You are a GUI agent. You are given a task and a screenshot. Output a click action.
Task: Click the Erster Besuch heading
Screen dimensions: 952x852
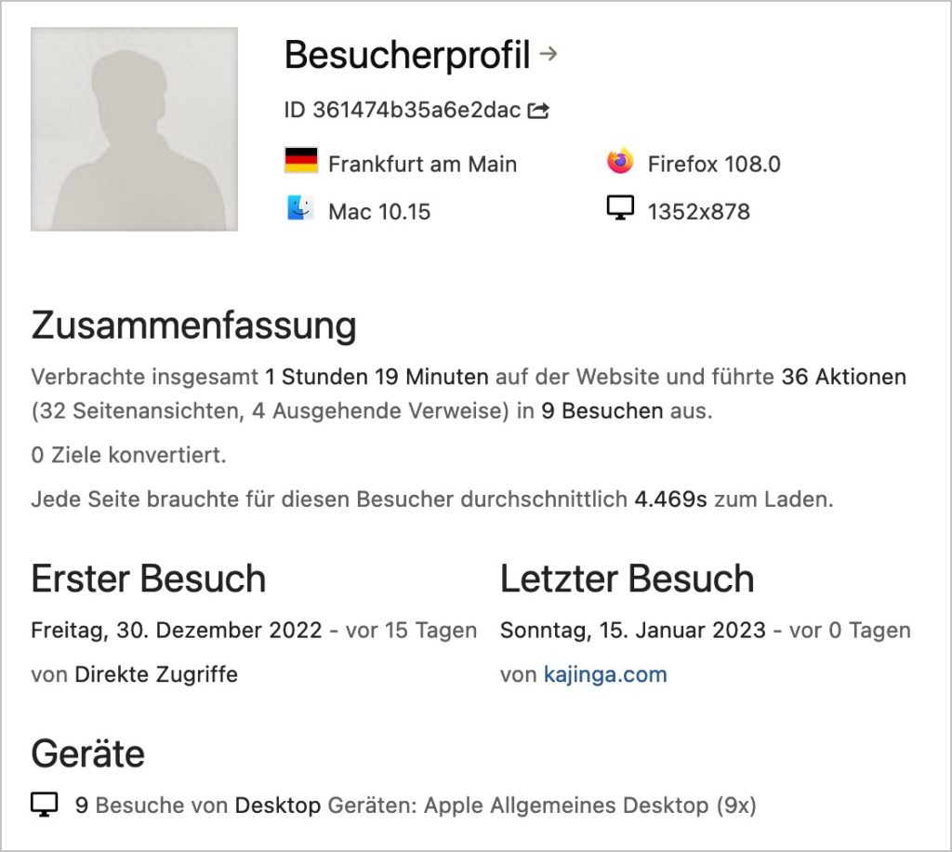click(x=149, y=579)
